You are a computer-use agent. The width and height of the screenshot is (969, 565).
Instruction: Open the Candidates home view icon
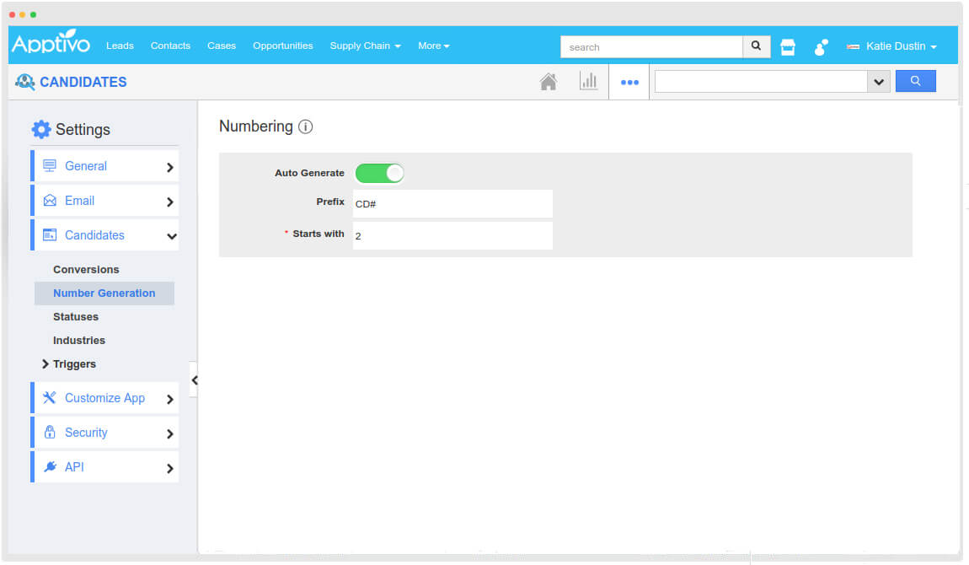[x=549, y=81]
